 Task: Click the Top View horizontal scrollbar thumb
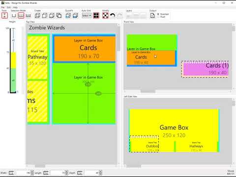point(40,166)
